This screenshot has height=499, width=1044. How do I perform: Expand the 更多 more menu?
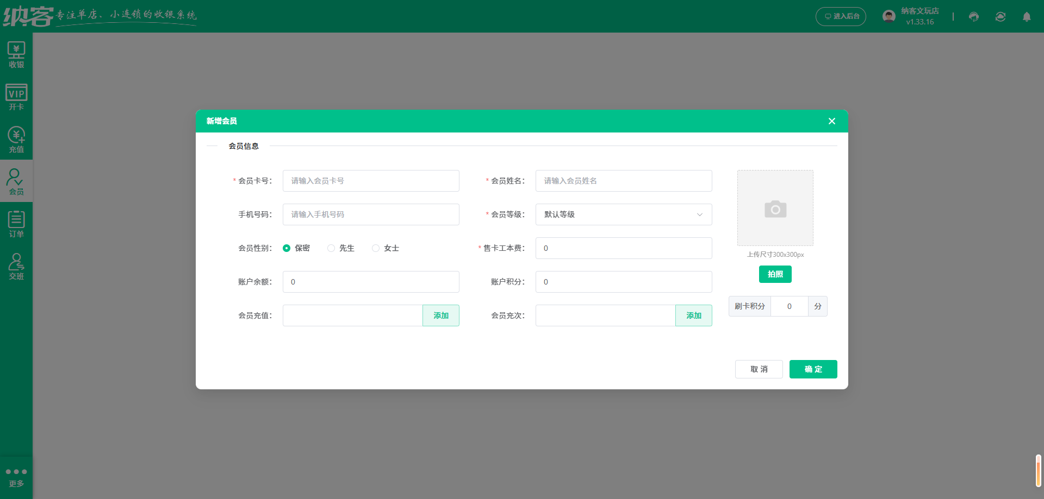click(x=16, y=476)
